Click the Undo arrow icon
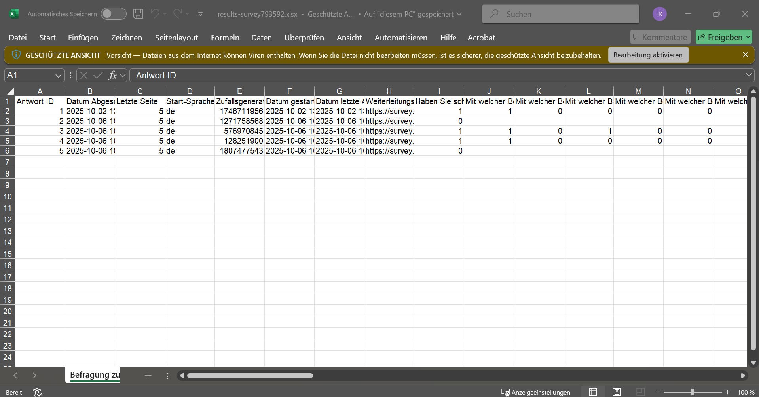 pyautogui.click(x=155, y=14)
